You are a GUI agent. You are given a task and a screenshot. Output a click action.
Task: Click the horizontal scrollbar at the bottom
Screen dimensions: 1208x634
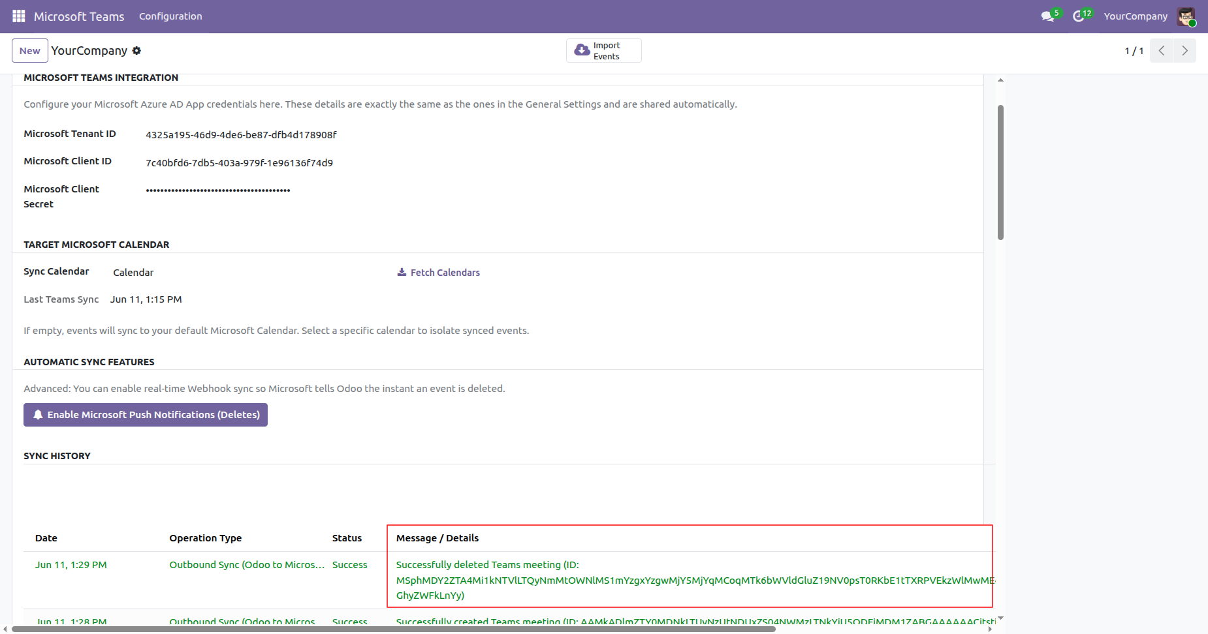pos(394,629)
